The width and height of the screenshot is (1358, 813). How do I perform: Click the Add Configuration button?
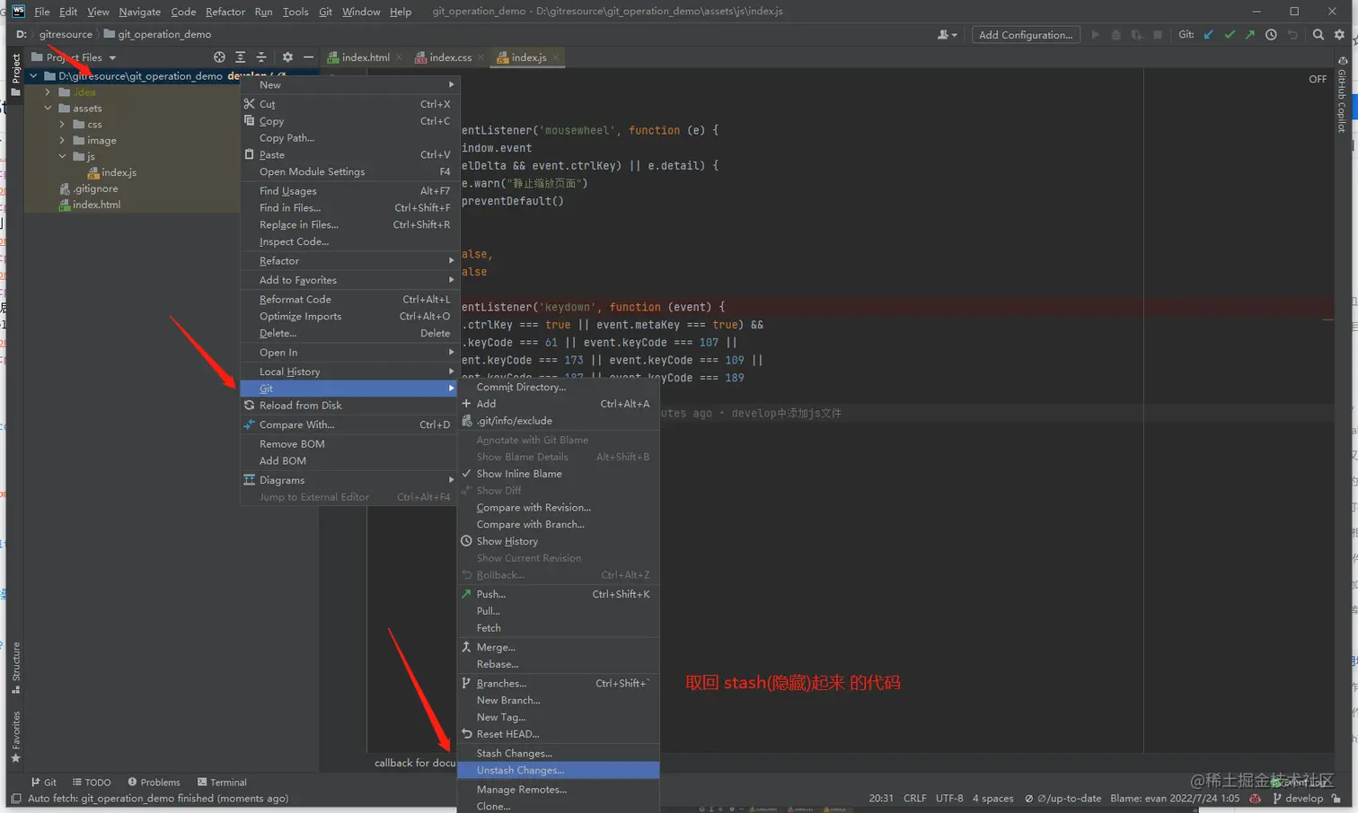(x=1025, y=35)
